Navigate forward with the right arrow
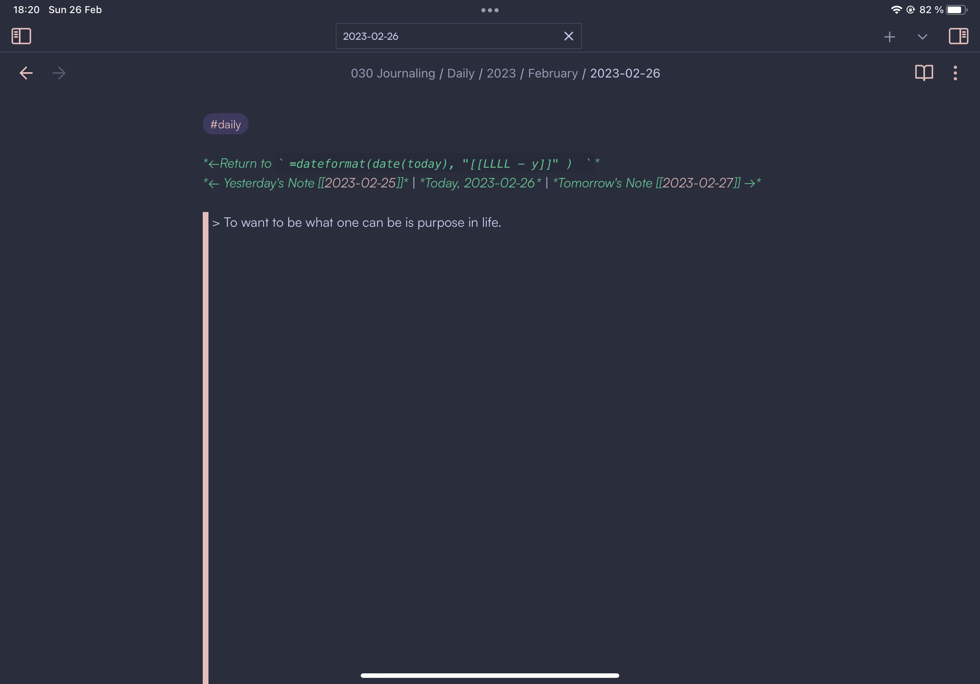Screen dimensions: 980x684 [59, 73]
